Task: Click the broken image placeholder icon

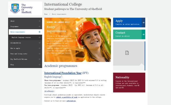Action: (x=127, y=53)
